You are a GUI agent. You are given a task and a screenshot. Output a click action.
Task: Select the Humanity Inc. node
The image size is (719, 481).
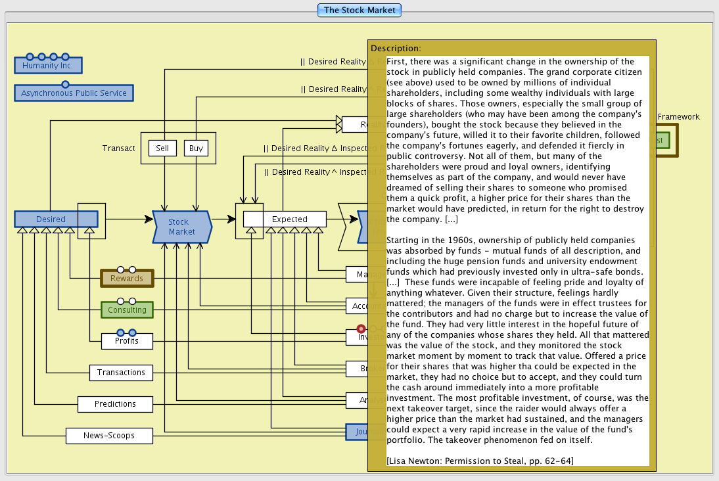tap(48, 66)
